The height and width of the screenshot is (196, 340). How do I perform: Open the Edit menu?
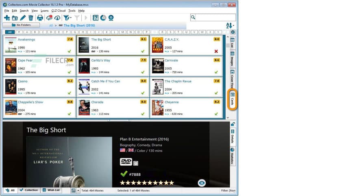[14, 11]
